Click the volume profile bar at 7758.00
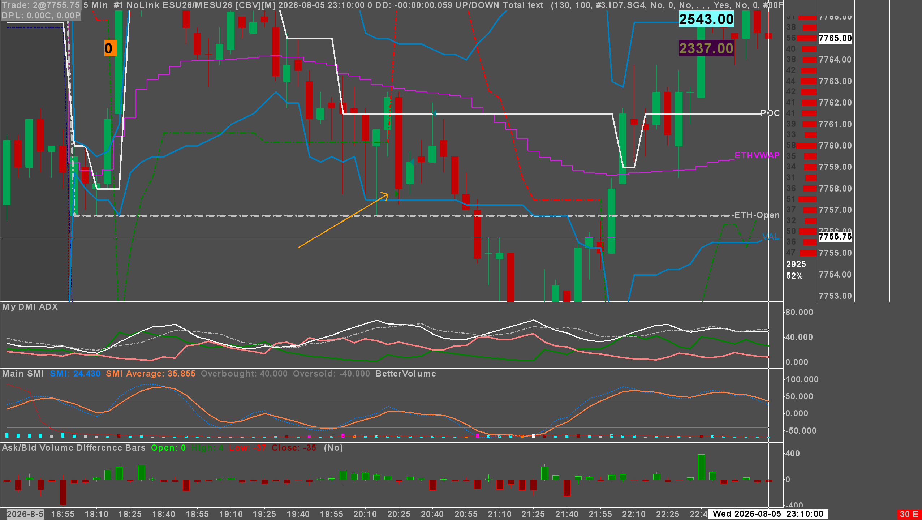 tap(810, 189)
